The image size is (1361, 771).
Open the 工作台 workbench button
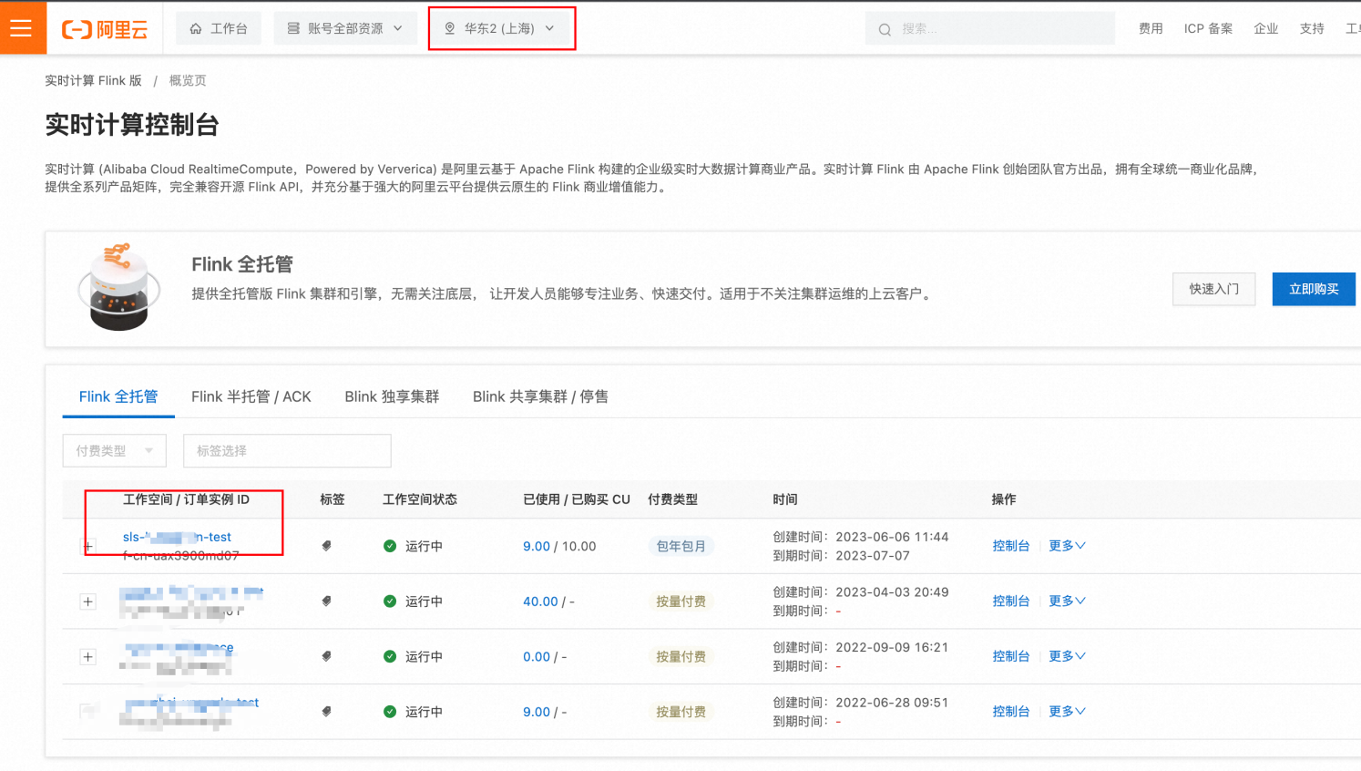219,28
